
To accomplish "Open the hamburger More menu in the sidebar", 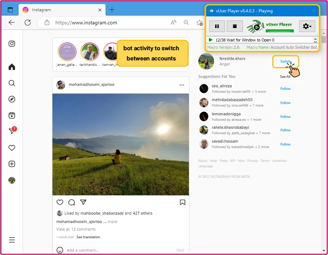I will tap(12, 240).
